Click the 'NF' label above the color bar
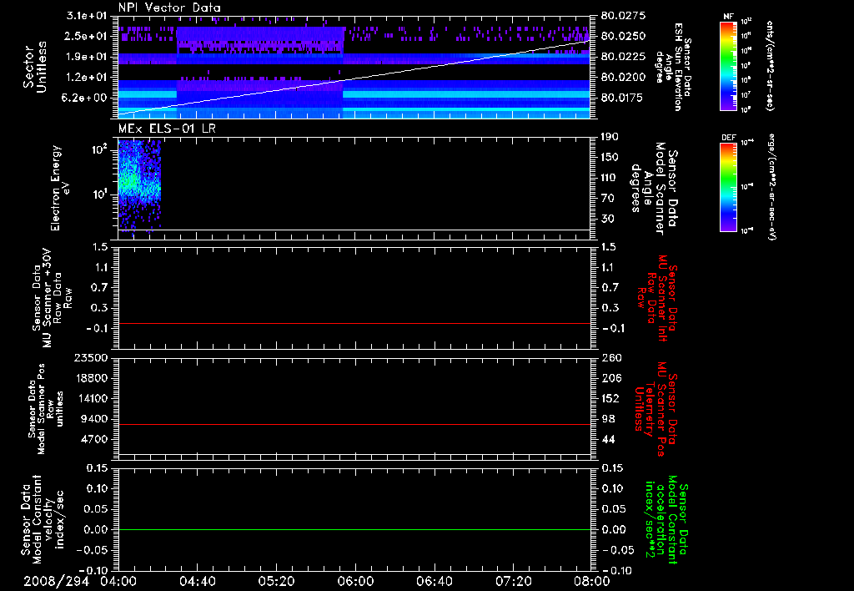The image size is (854, 591). coord(729,17)
